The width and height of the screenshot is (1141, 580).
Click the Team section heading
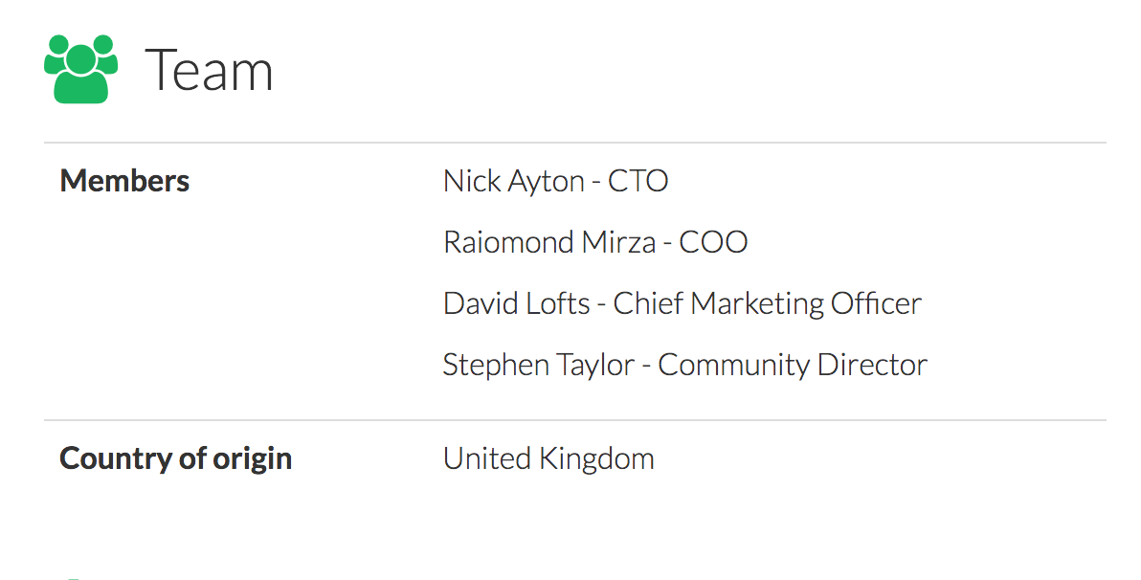click(209, 70)
